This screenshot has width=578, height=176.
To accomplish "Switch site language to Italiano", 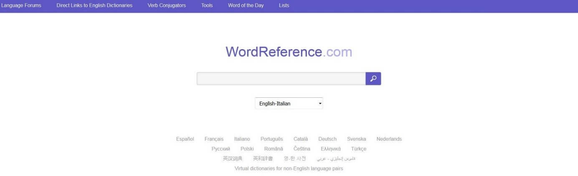I will pos(242,139).
